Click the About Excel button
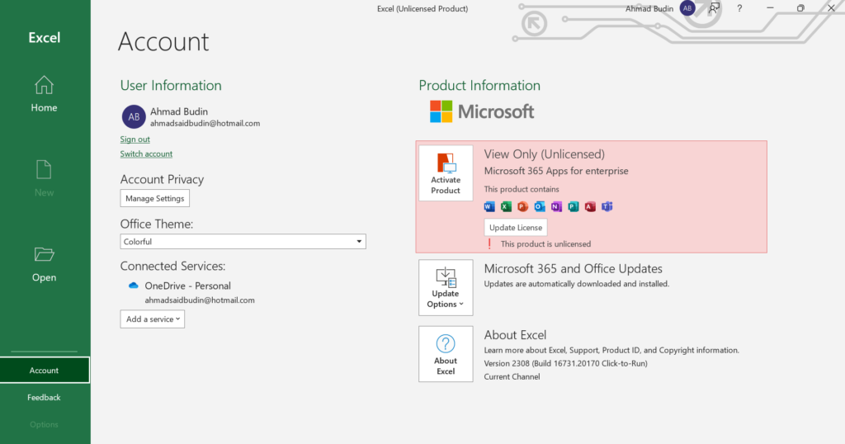 [x=446, y=354]
